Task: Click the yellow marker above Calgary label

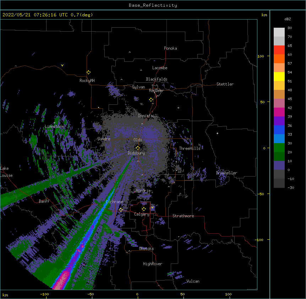Action: [144, 209]
